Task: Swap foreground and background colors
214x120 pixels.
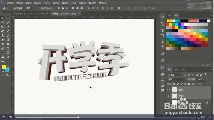Action: [x=8, y=66]
